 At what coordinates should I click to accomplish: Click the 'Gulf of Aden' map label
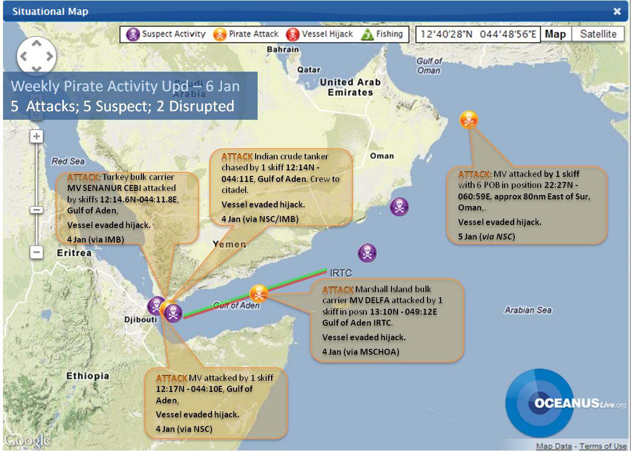coord(237,306)
